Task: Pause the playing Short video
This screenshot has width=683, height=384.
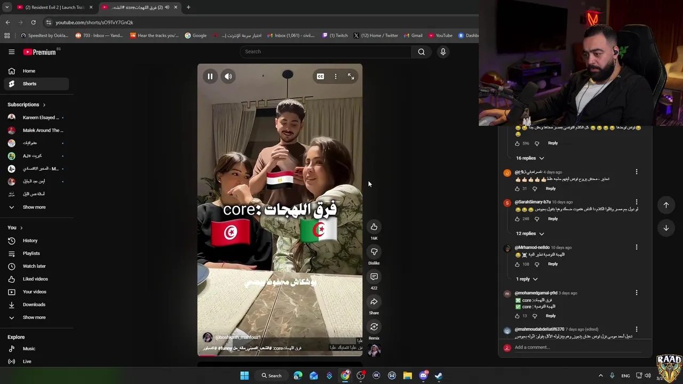Action: [x=210, y=76]
